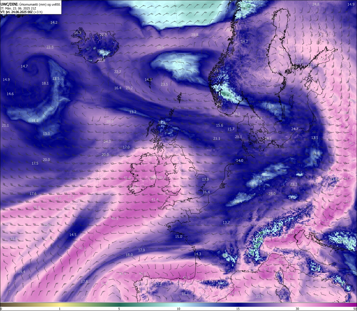Click the map value '13.2'

click(133, 112)
